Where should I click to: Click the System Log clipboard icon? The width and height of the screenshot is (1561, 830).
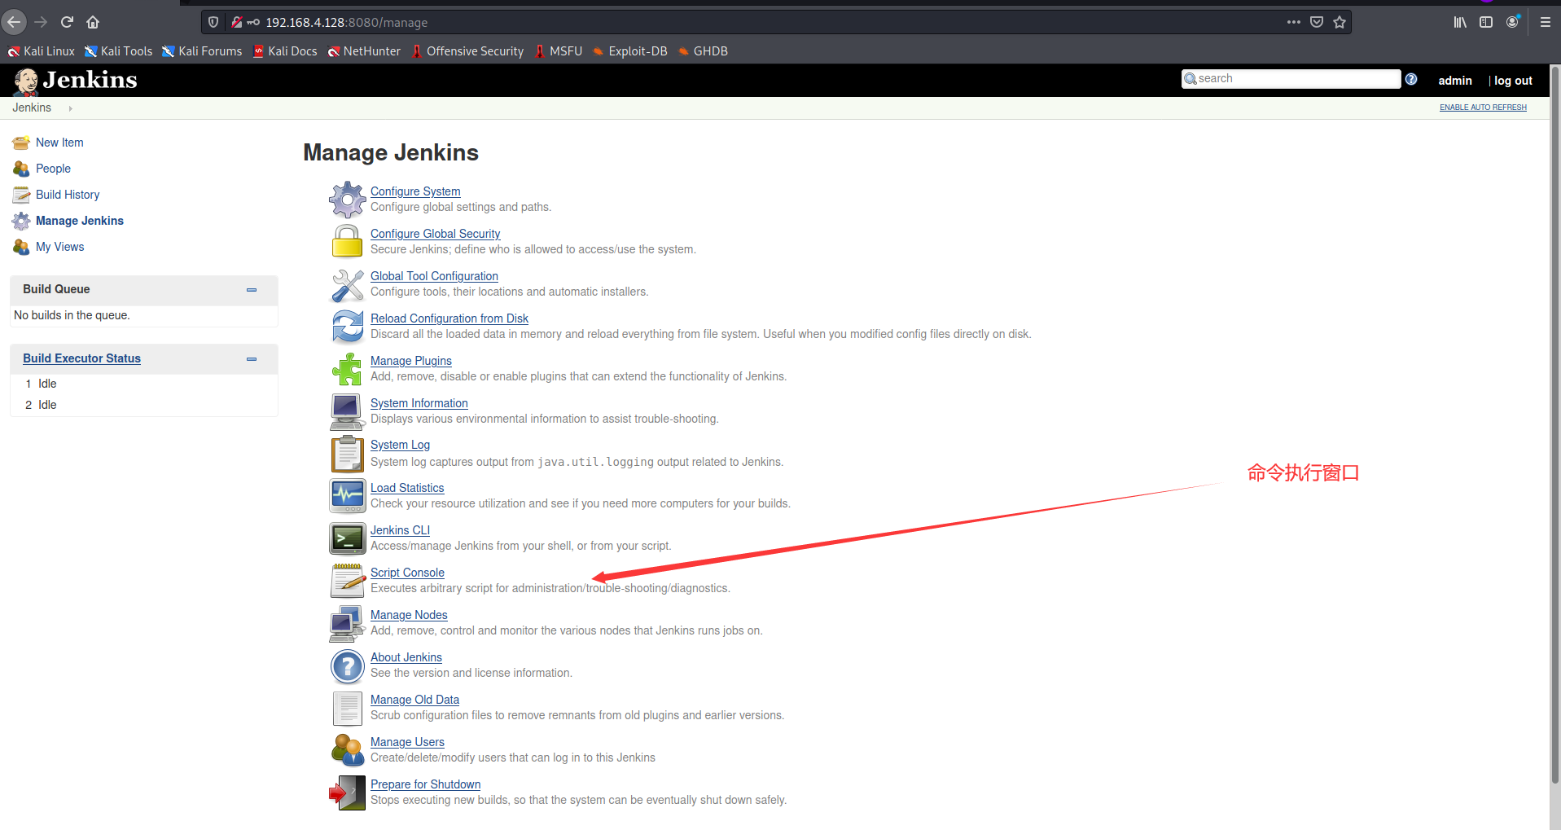coord(348,454)
